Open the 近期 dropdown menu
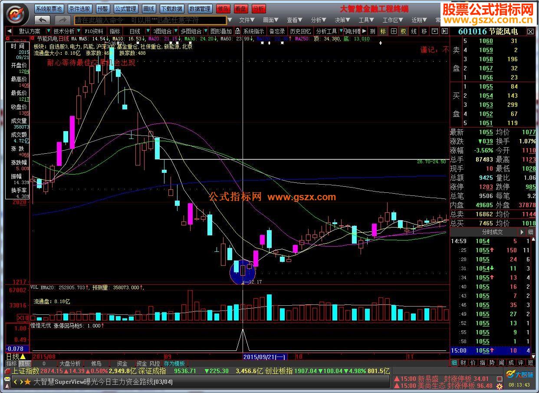 (x=419, y=20)
